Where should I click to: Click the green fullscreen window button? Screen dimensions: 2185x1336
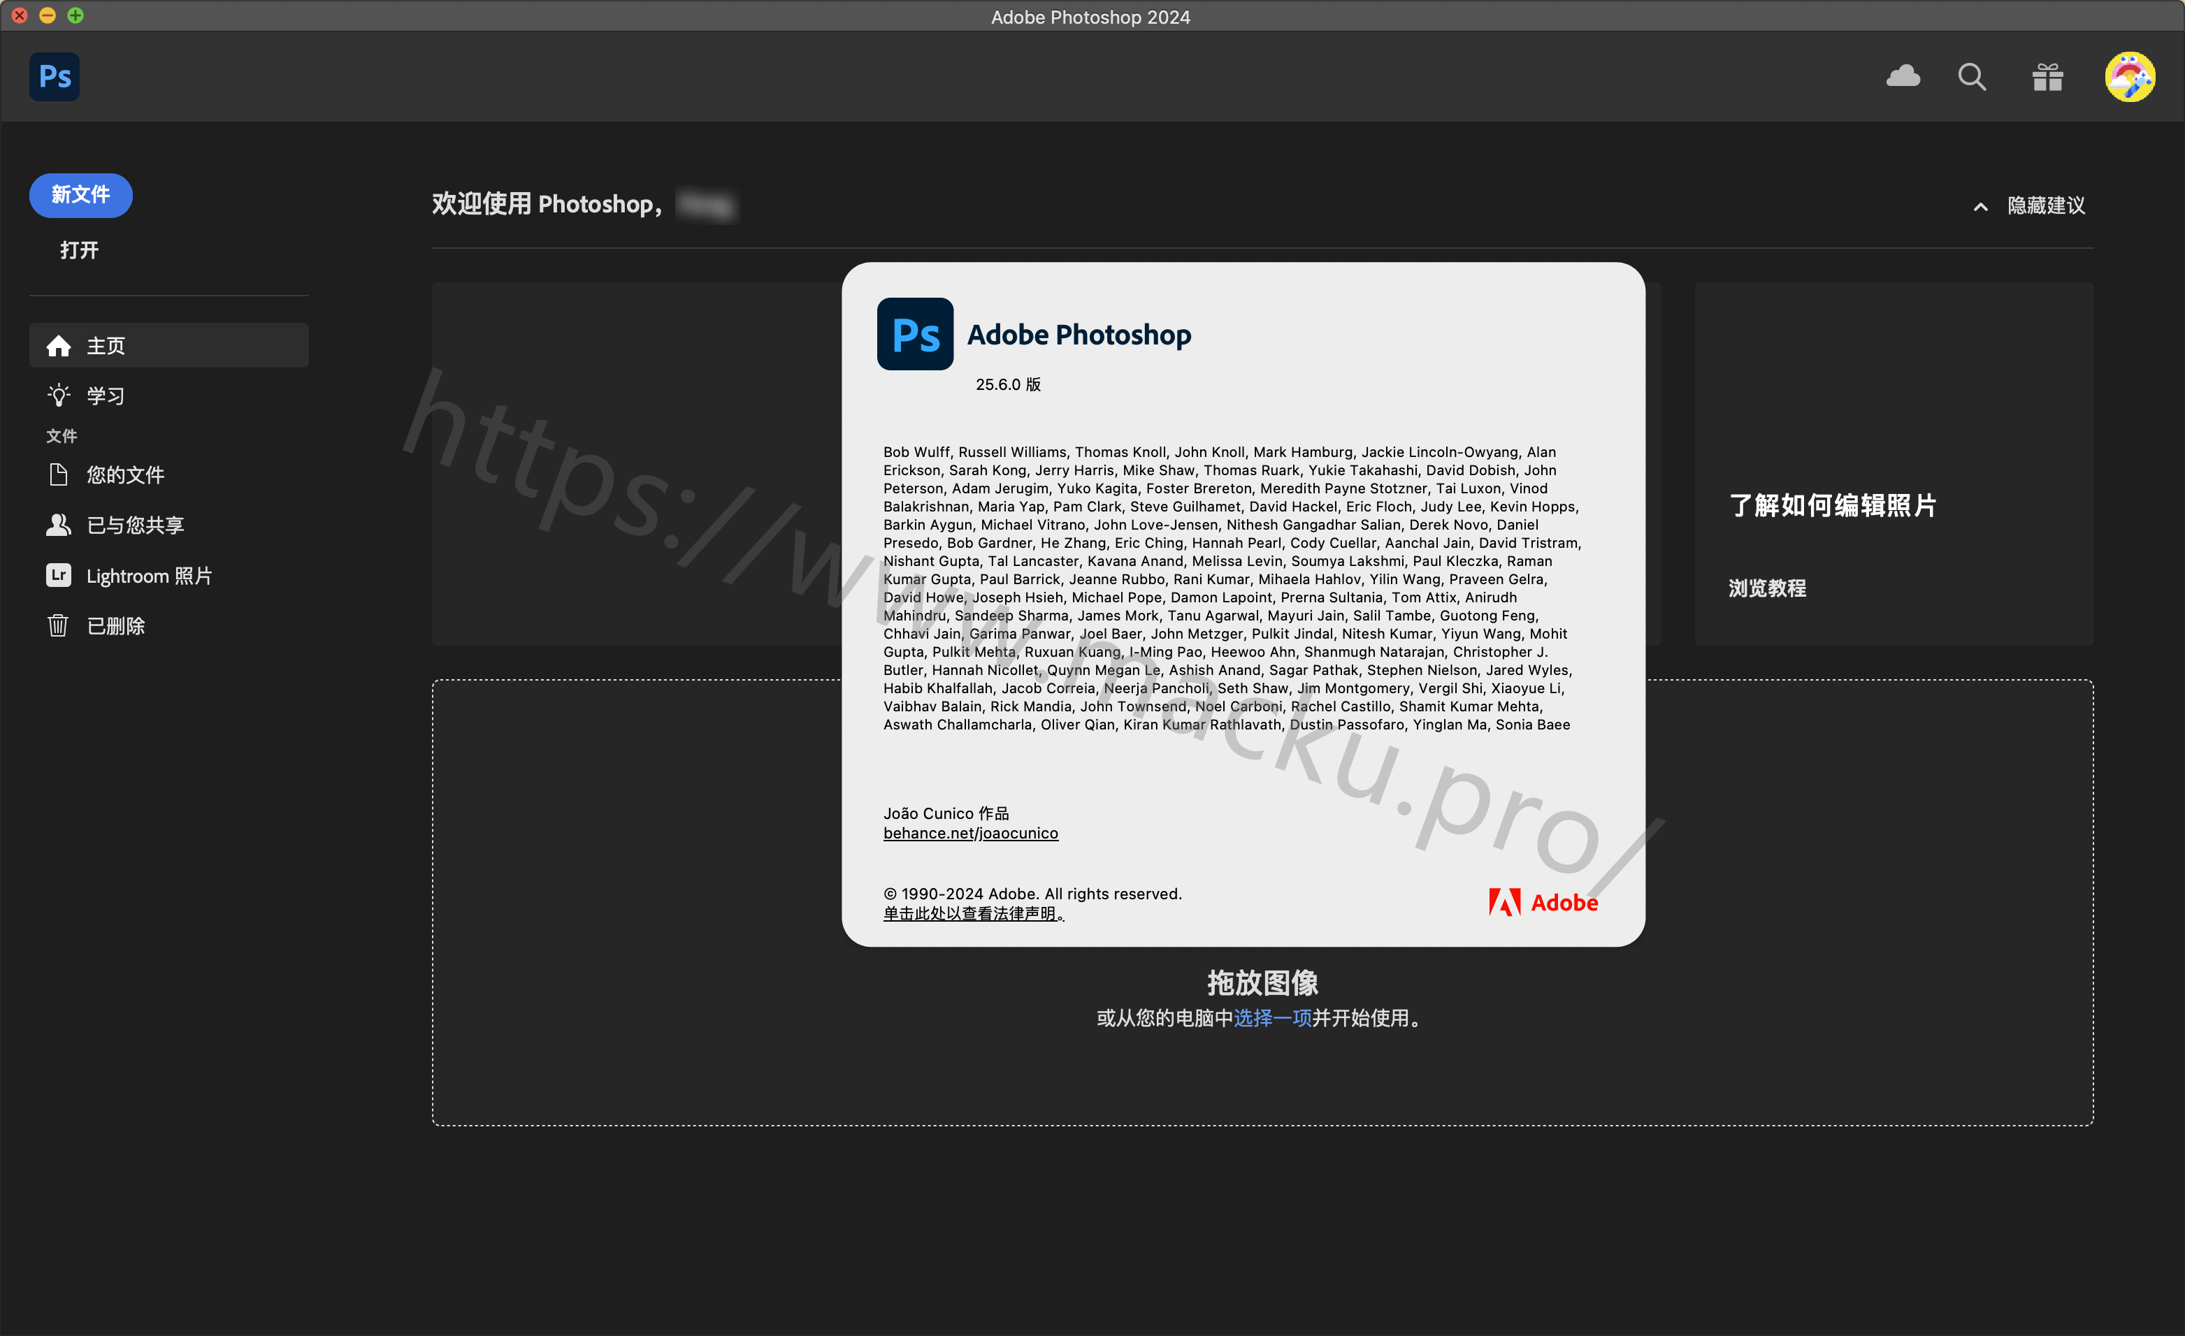click(75, 15)
